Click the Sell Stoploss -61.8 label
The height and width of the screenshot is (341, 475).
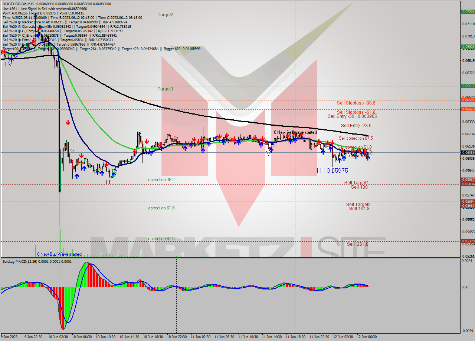point(356,112)
